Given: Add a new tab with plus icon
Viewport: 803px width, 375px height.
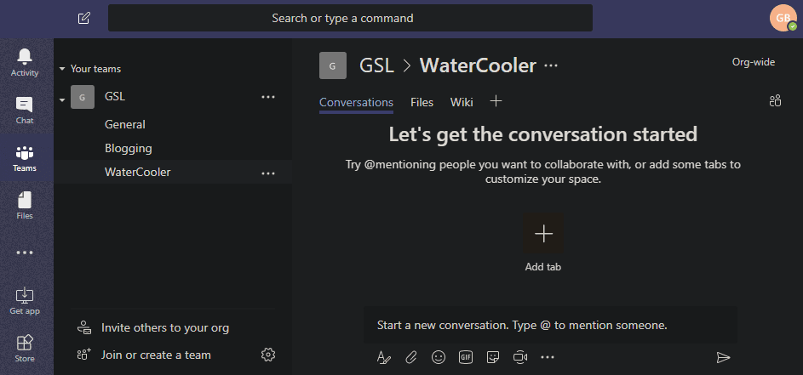Looking at the screenshot, I should coord(496,101).
